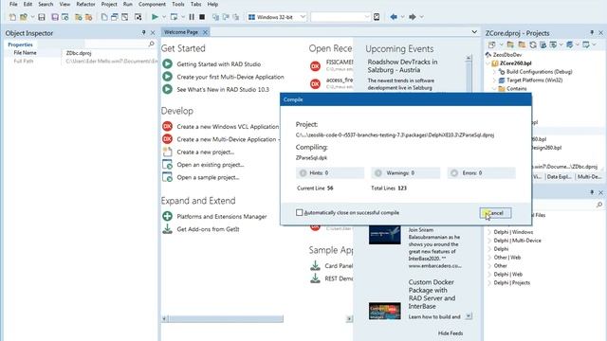The width and height of the screenshot is (607, 341).
Task: Click the Object Inspector search magnifier
Action: pos(152,45)
